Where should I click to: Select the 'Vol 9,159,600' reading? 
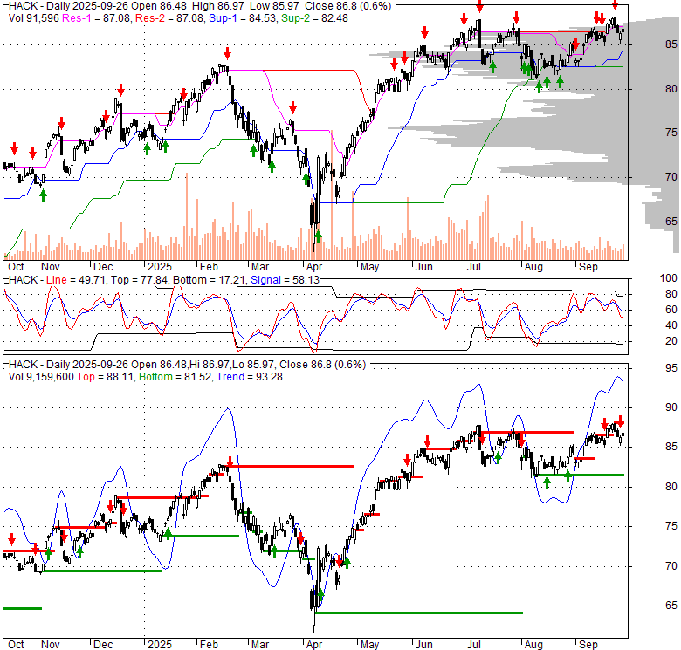click(x=41, y=377)
